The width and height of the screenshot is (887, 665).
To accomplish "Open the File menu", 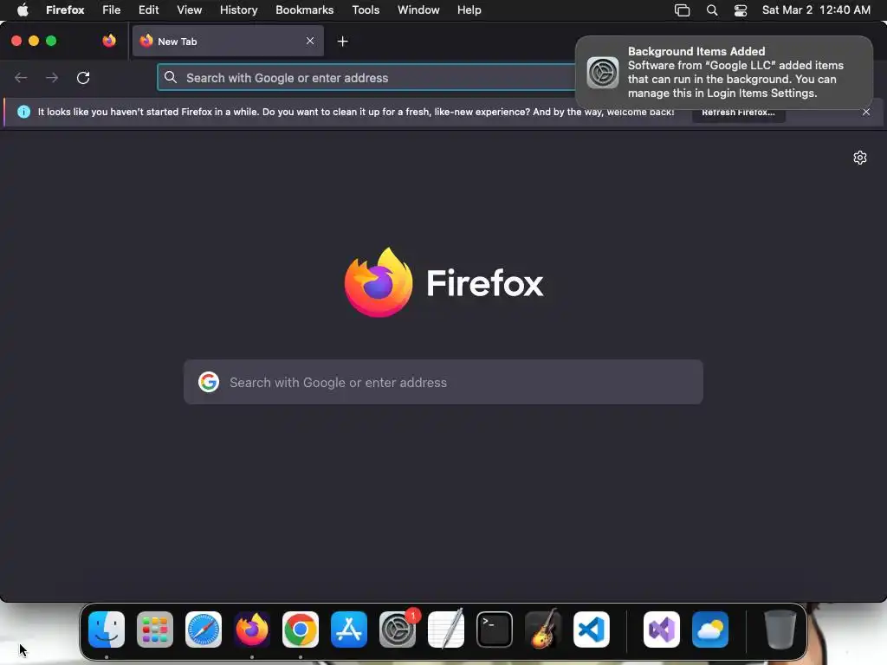I will coord(112,10).
